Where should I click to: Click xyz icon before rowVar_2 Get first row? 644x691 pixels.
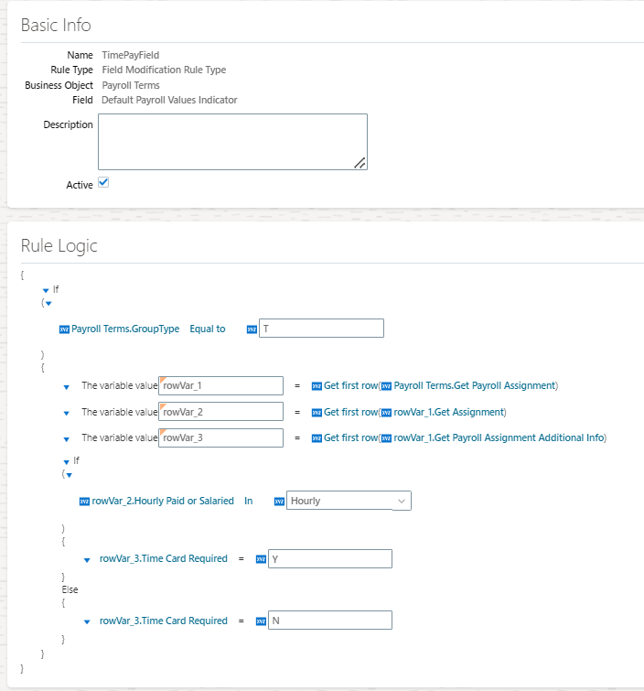[317, 413]
